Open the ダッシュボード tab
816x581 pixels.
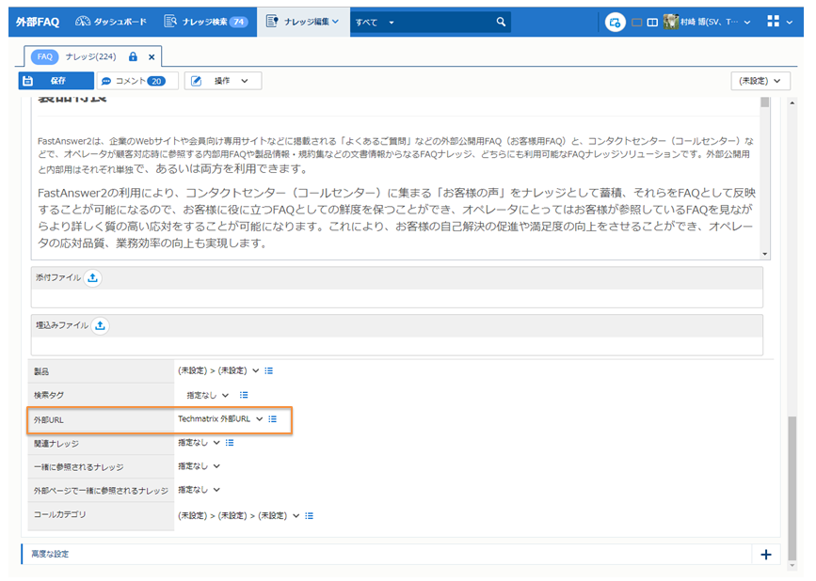pos(113,22)
